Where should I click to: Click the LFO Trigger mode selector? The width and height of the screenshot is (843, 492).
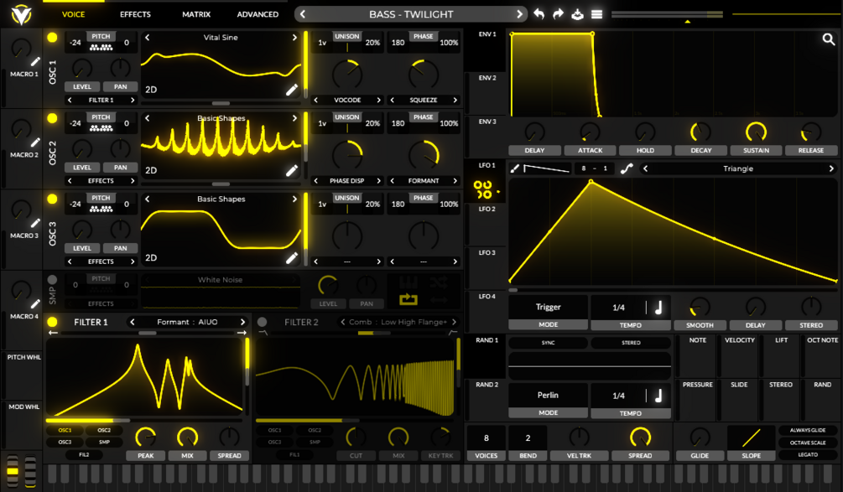pyautogui.click(x=548, y=308)
